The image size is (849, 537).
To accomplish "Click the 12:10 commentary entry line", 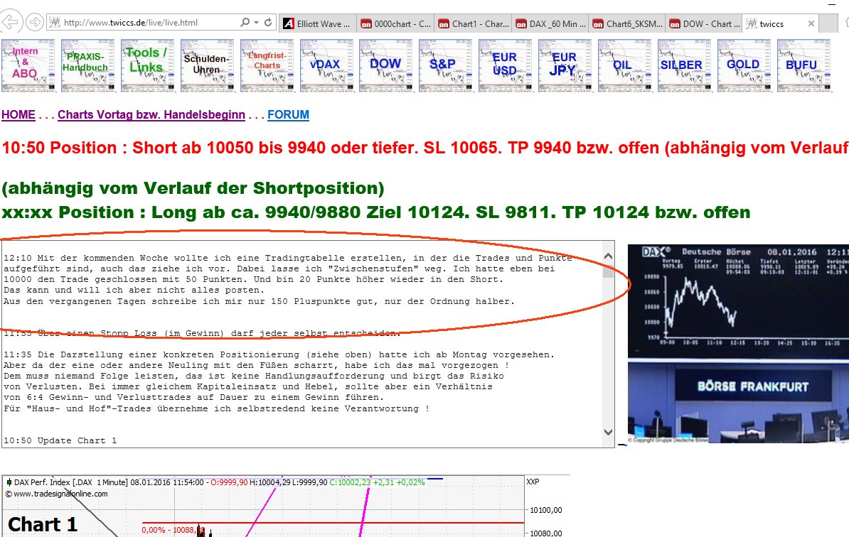I will (x=287, y=258).
